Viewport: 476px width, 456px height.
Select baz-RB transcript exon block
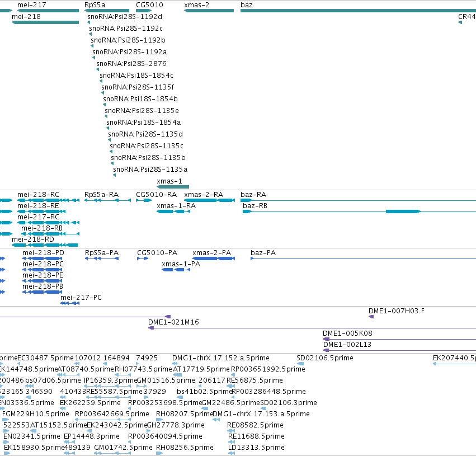click(403, 211)
